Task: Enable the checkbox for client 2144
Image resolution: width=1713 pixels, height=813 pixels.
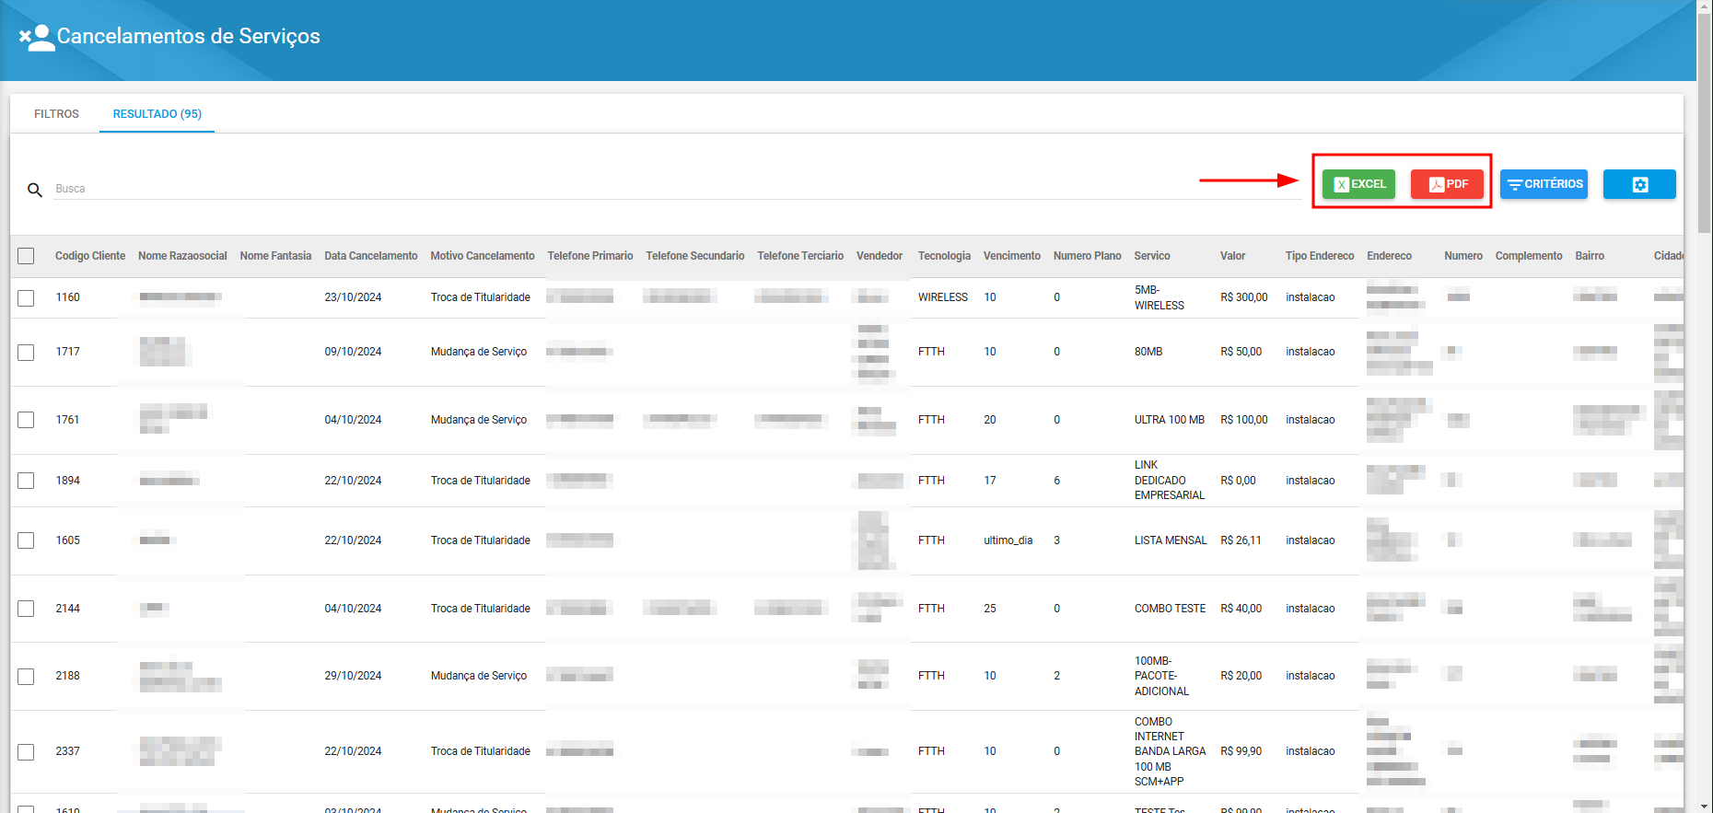Action: [x=26, y=609]
